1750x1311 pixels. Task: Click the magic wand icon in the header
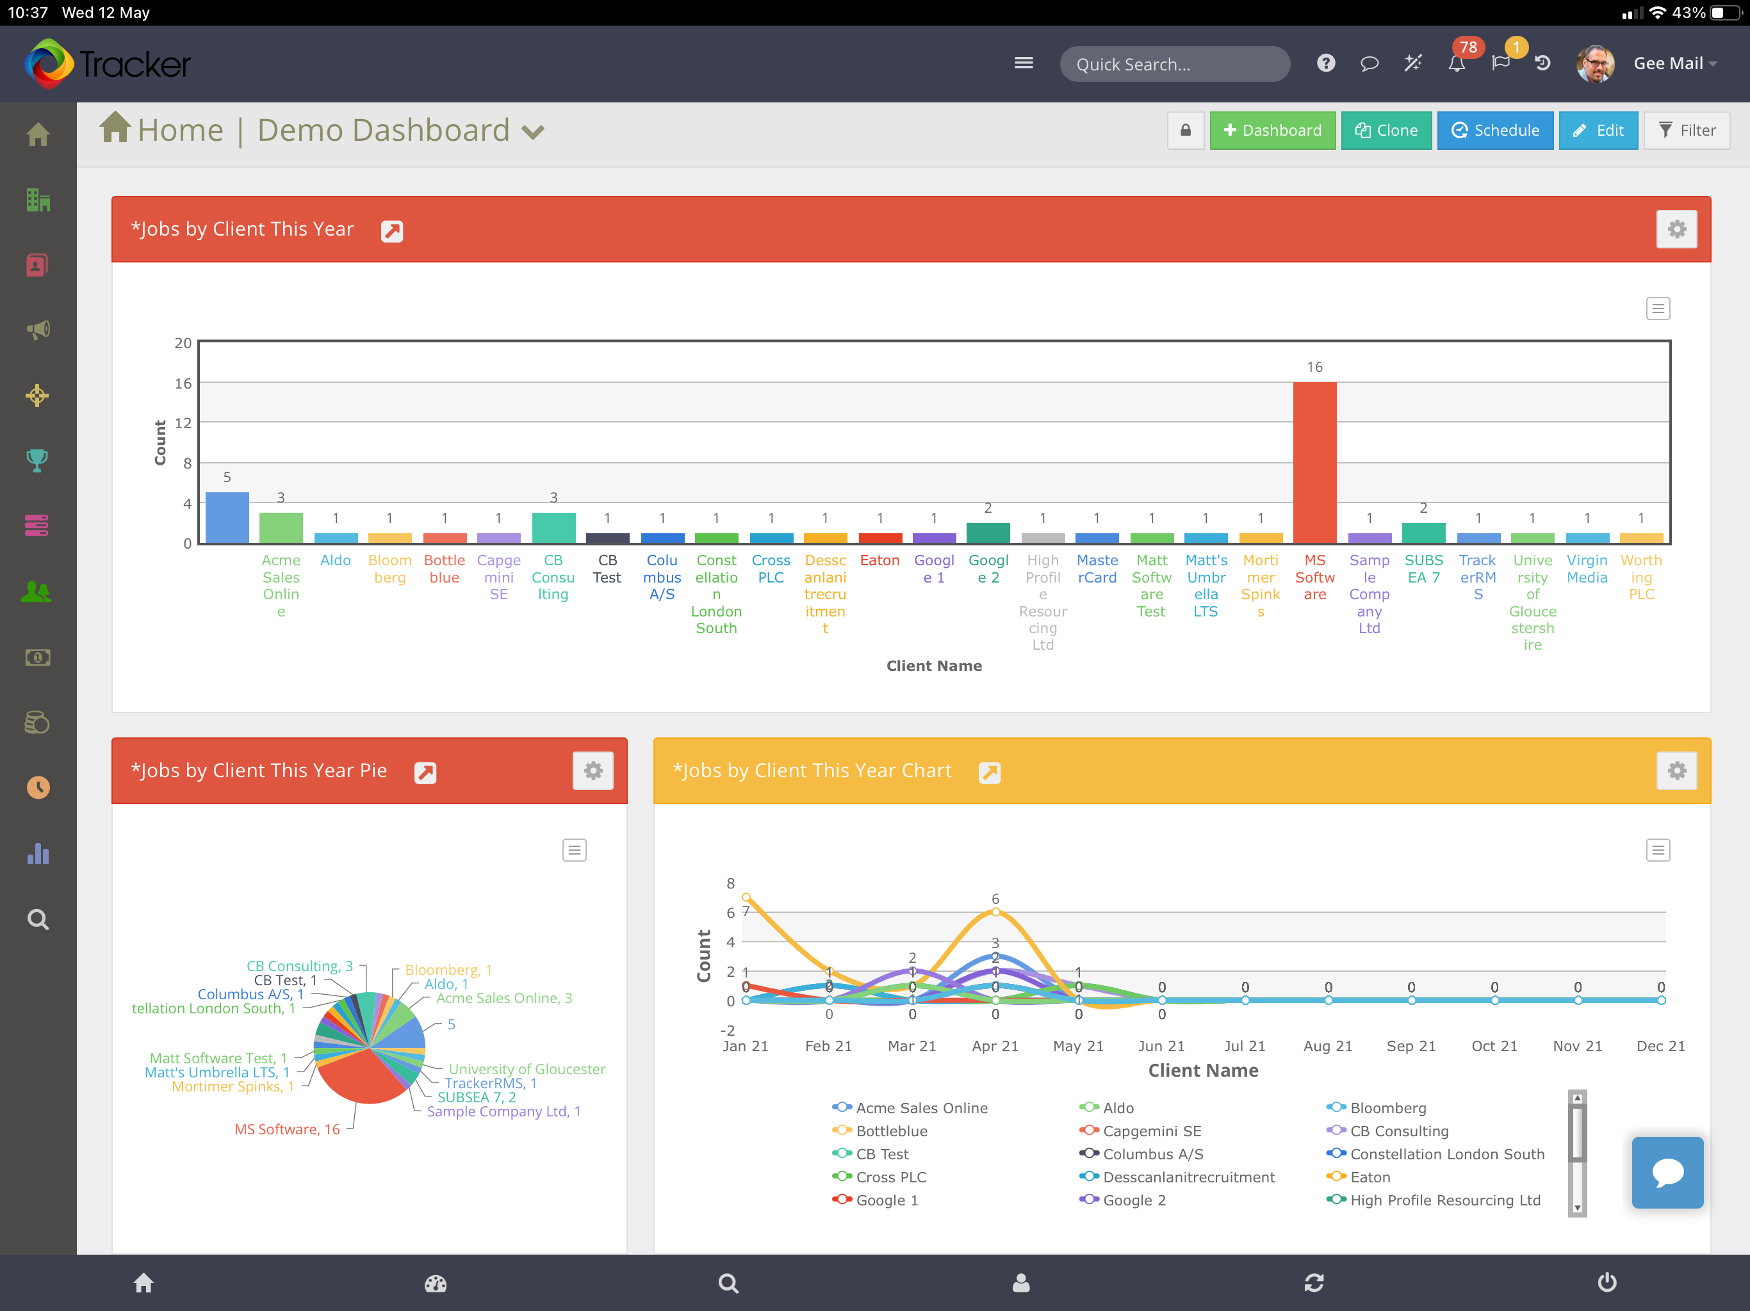click(x=1413, y=63)
